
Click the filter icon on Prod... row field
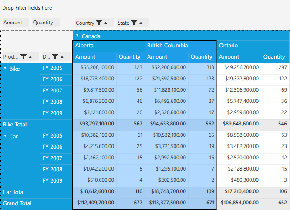point(24,57)
